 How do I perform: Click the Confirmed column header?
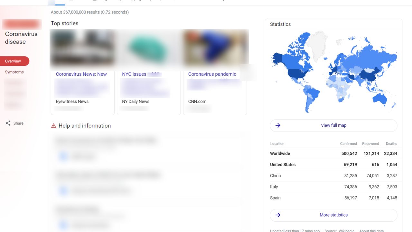point(349,144)
